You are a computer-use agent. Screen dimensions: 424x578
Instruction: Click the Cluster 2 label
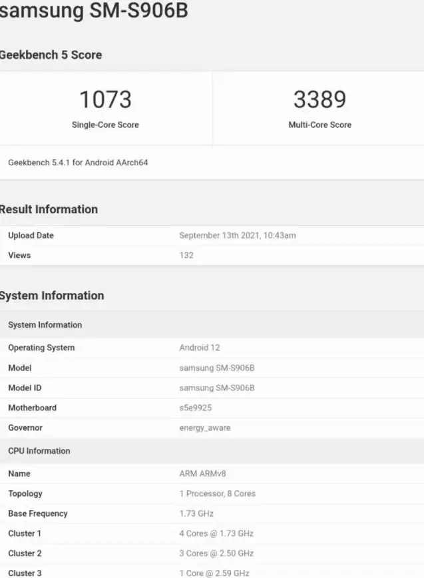[25, 553]
